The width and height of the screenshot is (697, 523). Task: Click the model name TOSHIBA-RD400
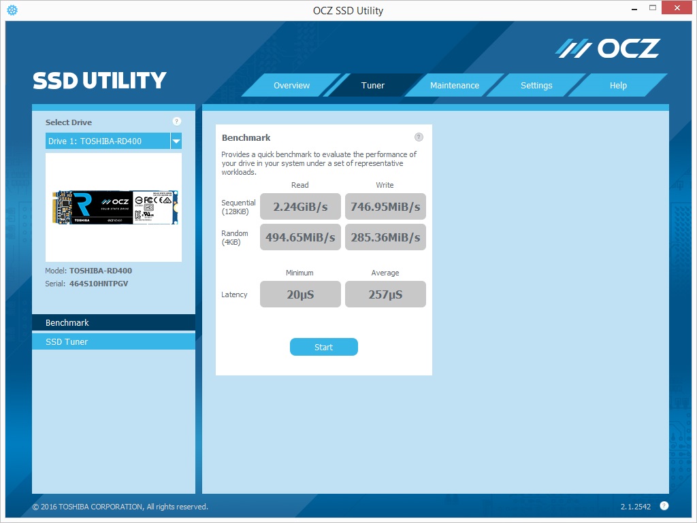click(101, 271)
